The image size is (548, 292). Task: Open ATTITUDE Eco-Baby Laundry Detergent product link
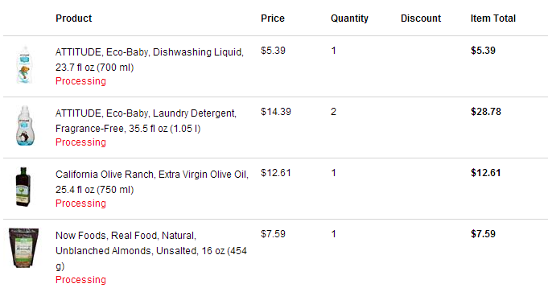[x=146, y=121]
